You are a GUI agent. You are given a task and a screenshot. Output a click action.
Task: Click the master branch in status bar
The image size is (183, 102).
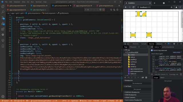pyautogui.click(x=5, y=101)
